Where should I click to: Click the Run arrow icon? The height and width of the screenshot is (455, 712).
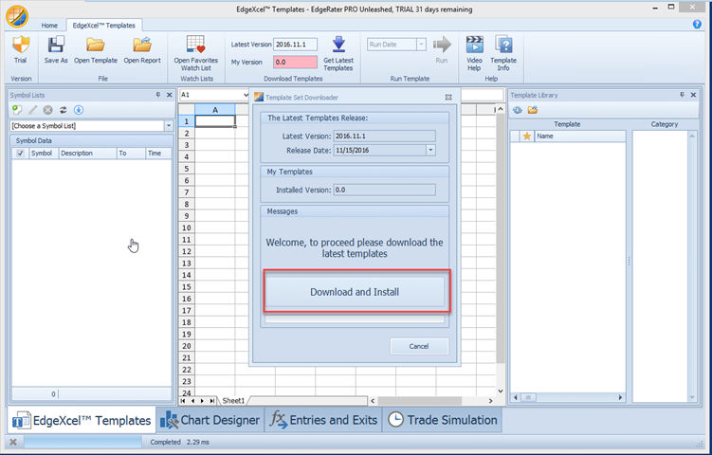[442, 45]
